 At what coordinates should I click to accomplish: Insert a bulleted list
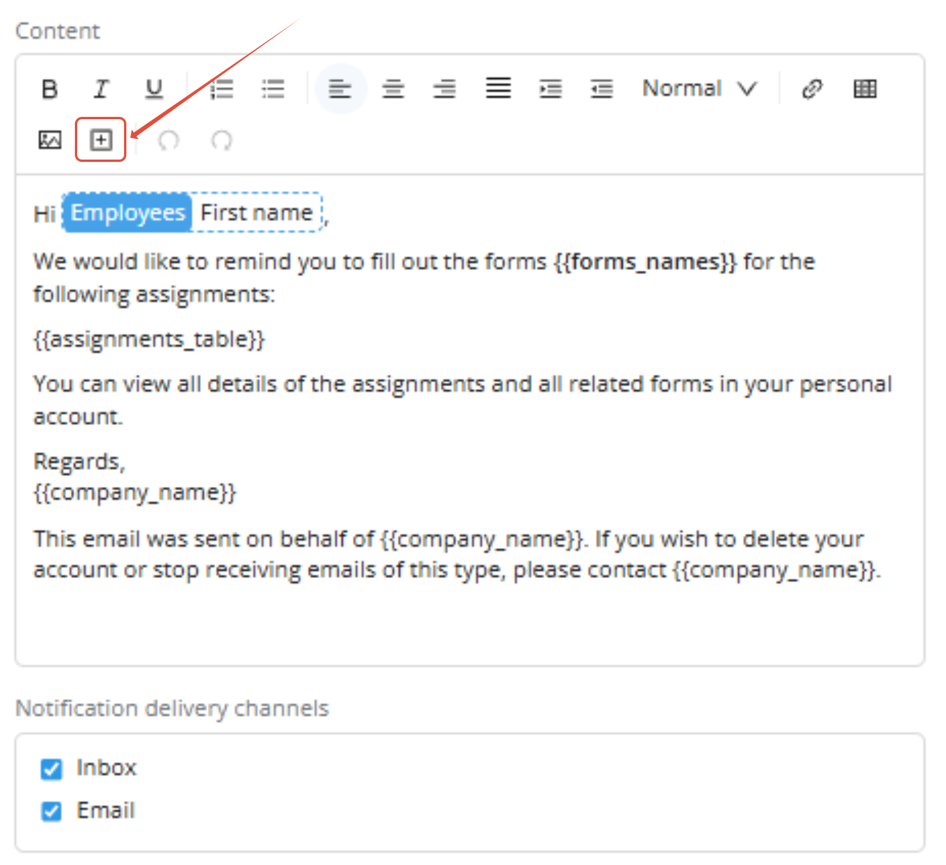(273, 89)
